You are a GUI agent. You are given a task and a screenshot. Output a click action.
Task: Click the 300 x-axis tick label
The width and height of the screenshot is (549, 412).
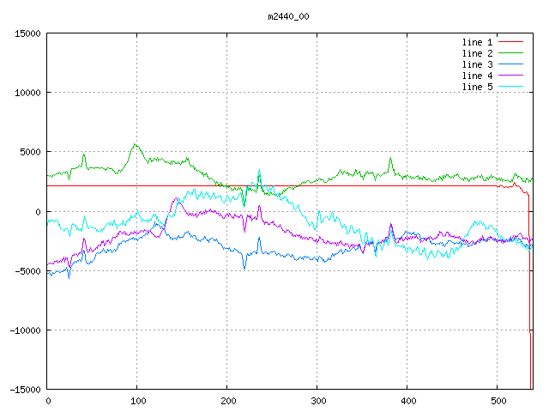click(317, 400)
